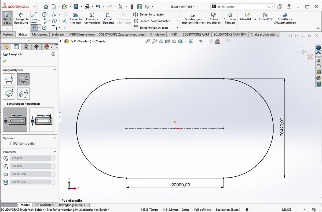Enable the Bemaßungen hinzufügen checkbox
The image size is (322, 212).
click(4, 104)
